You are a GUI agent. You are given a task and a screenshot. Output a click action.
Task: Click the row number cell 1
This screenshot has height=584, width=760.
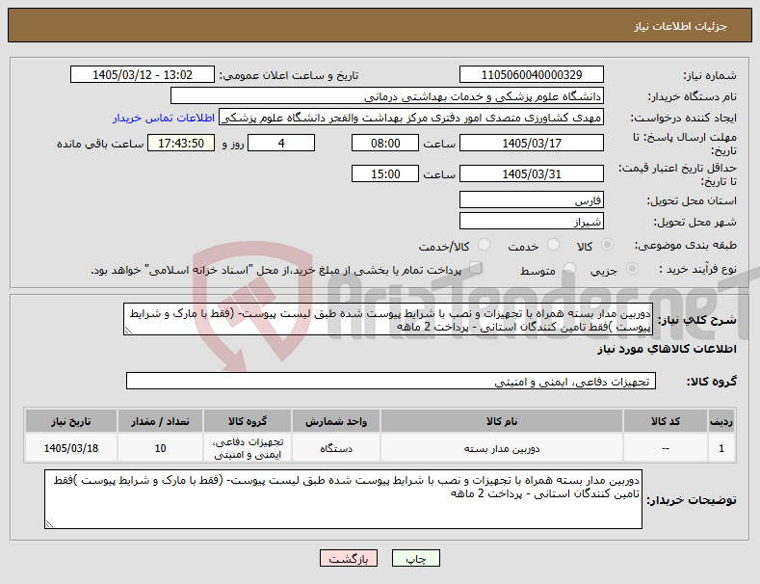click(x=721, y=448)
